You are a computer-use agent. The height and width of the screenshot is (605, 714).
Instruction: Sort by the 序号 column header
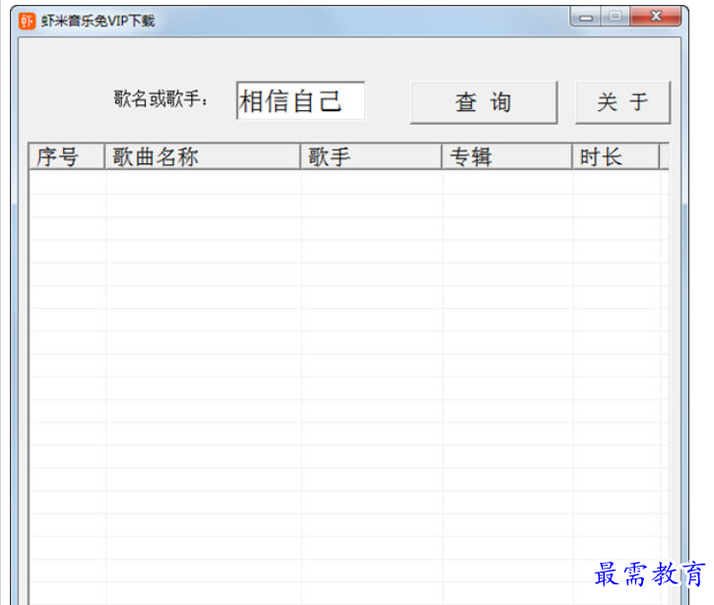[x=67, y=157]
